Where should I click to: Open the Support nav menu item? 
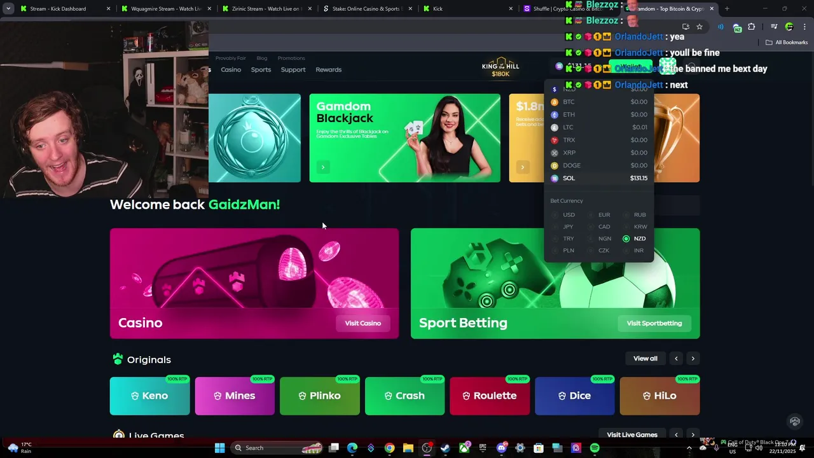[293, 69]
